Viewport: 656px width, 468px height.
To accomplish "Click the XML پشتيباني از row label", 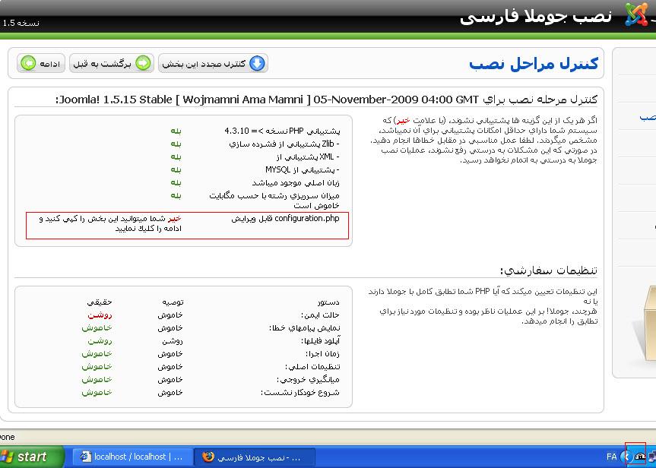I will pyautogui.click(x=309, y=157).
